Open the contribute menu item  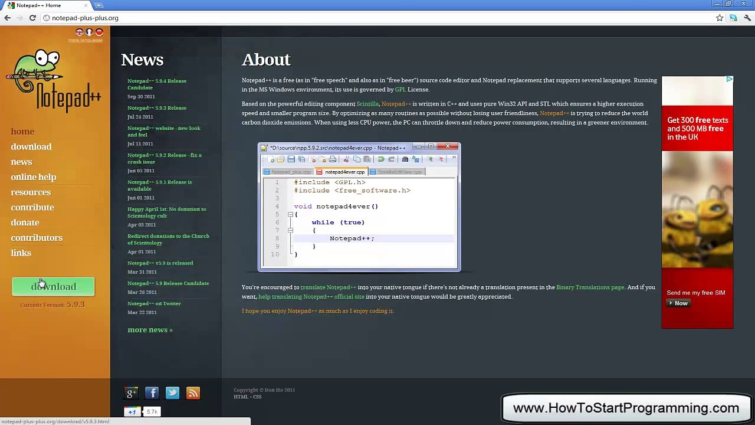[32, 207]
